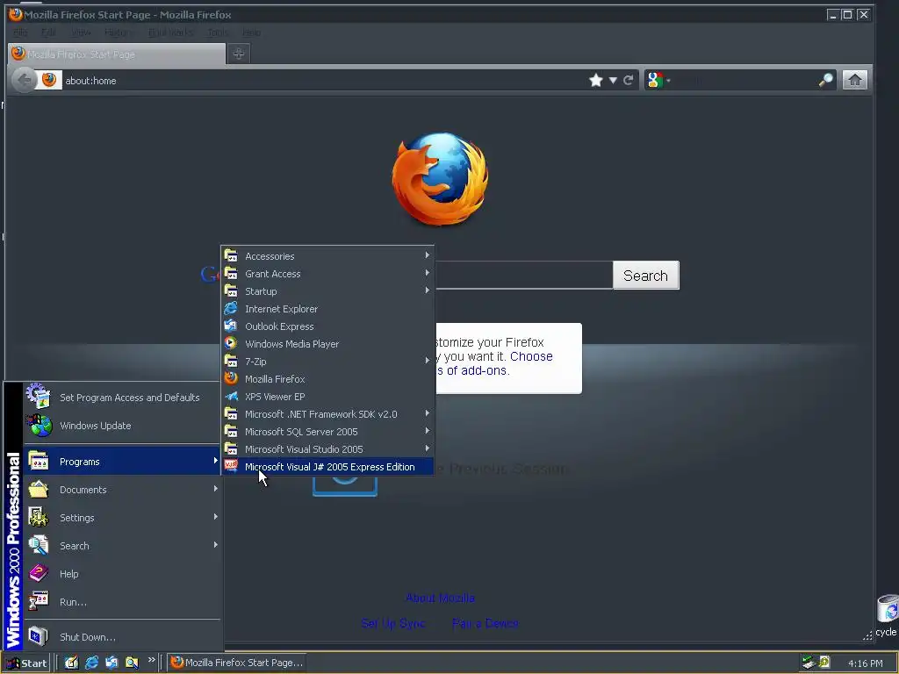This screenshot has height=674, width=899.
Task: Click Mozilla Firefox Start Page taskbar button
Action: point(237,663)
